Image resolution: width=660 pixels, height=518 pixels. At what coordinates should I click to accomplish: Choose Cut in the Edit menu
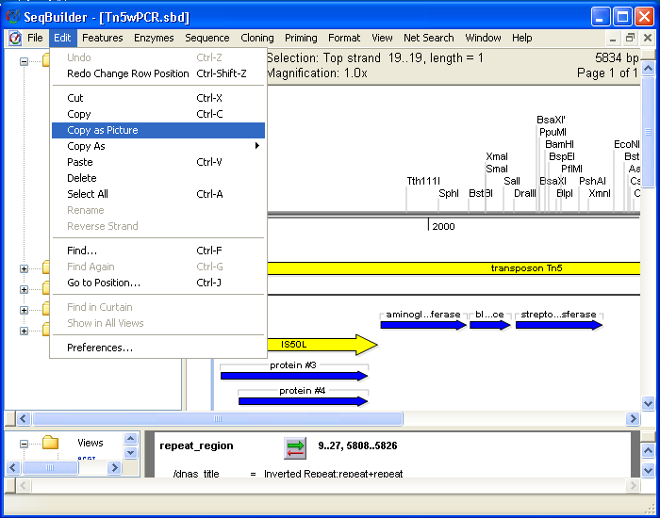[158, 98]
